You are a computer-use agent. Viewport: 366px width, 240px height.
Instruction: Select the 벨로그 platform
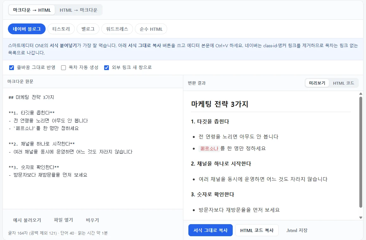pos(88,29)
